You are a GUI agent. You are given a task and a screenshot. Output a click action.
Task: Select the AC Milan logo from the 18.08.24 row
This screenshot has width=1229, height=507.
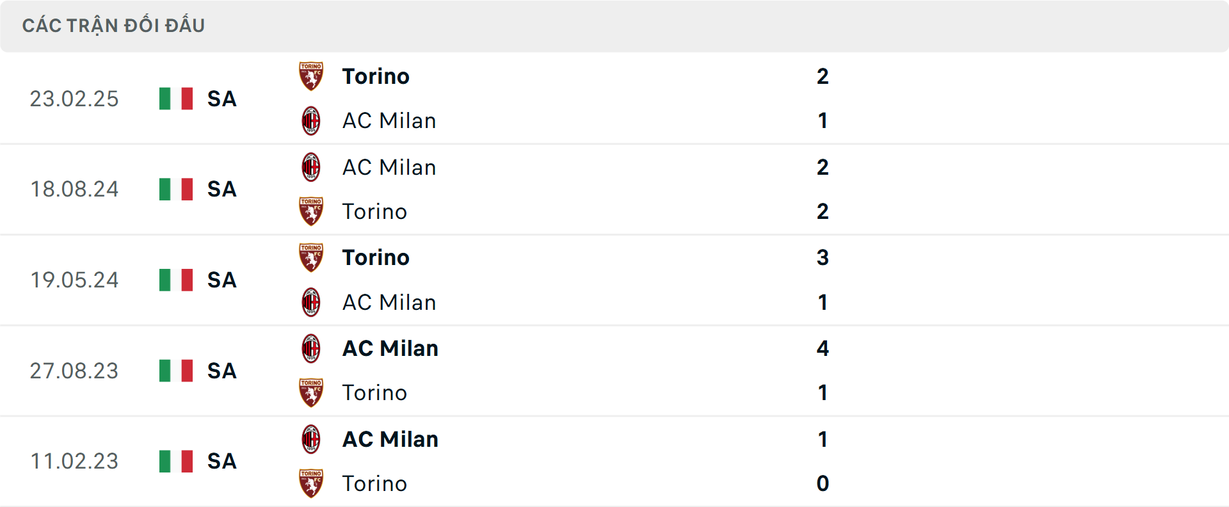pos(311,167)
